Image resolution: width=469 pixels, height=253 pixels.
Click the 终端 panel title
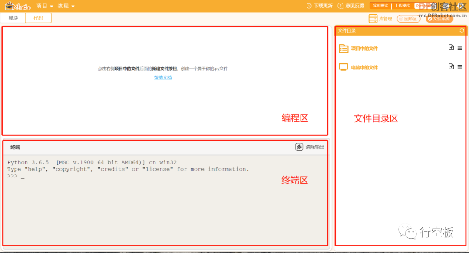tap(15, 147)
